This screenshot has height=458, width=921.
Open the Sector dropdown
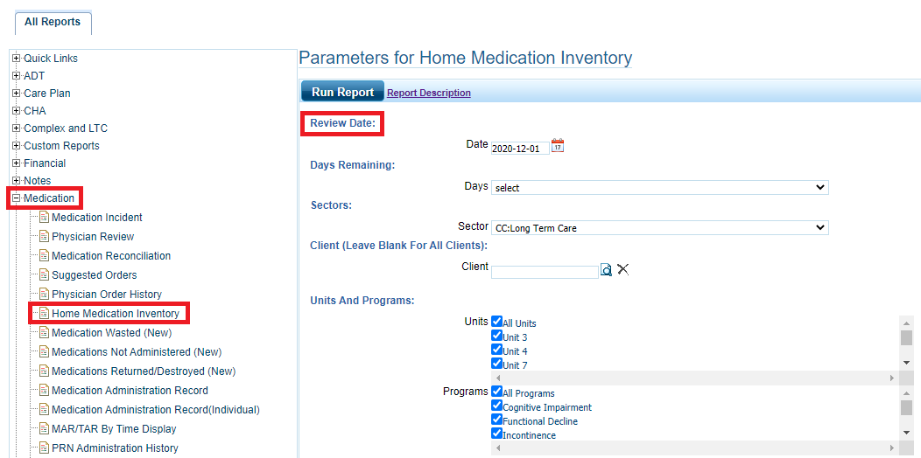[659, 228]
